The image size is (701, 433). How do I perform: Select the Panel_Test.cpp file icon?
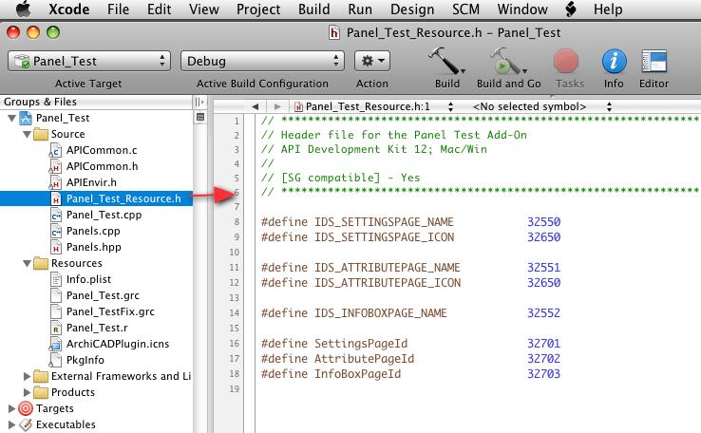click(x=55, y=215)
